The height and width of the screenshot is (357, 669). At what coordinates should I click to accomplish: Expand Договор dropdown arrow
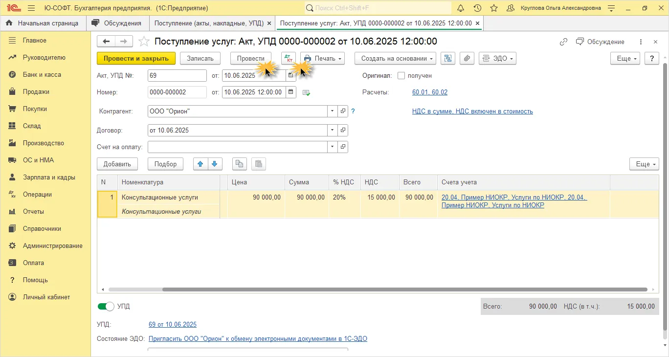click(x=333, y=131)
